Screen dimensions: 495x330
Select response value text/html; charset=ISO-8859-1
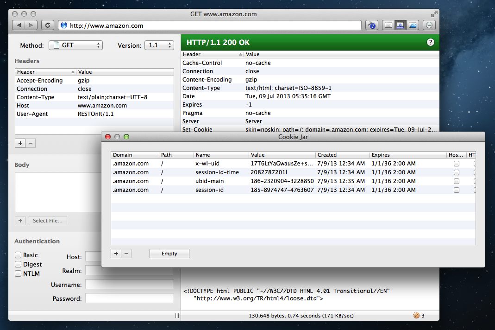[288, 88]
